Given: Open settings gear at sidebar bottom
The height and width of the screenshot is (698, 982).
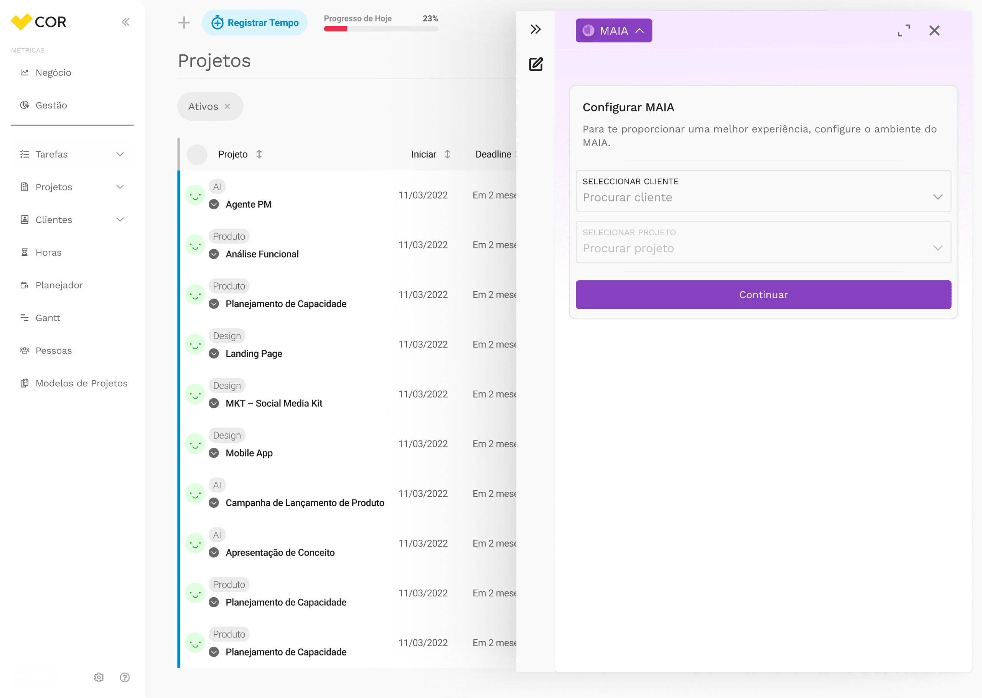Looking at the screenshot, I should click(x=99, y=677).
